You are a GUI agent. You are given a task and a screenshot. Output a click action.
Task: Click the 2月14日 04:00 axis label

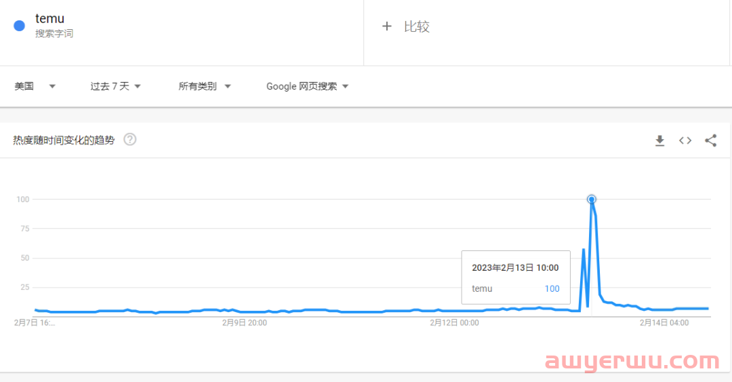(664, 322)
